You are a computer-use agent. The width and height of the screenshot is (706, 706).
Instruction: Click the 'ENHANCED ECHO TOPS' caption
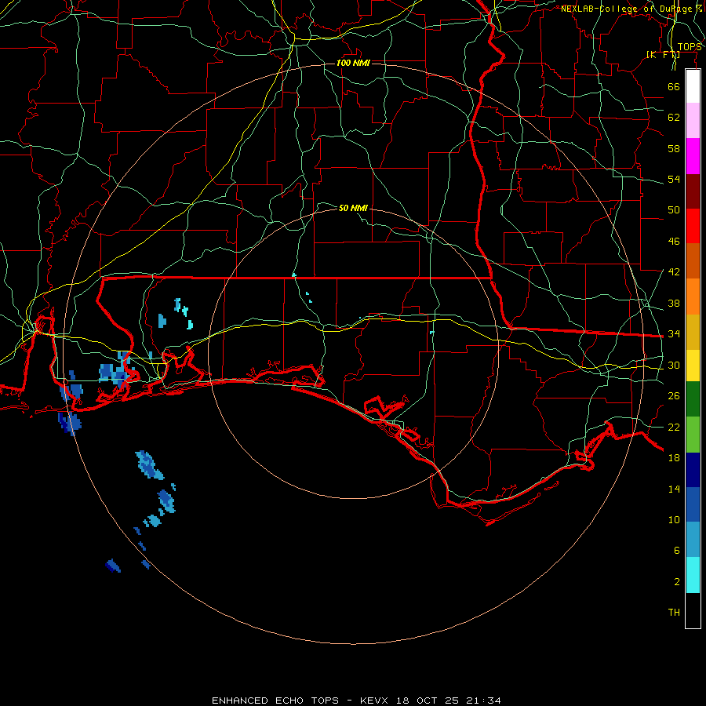tap(275, 701)
